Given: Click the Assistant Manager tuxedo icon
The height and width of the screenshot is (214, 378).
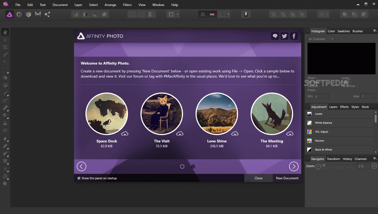Looking at the screenshot, I should 246,14.
